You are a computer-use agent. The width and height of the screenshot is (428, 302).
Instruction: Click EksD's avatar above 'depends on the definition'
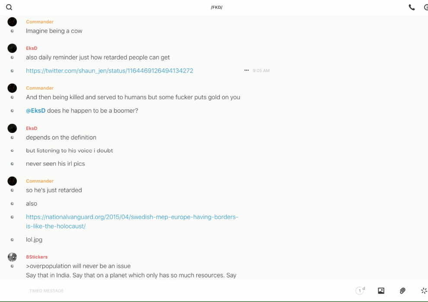12,129
